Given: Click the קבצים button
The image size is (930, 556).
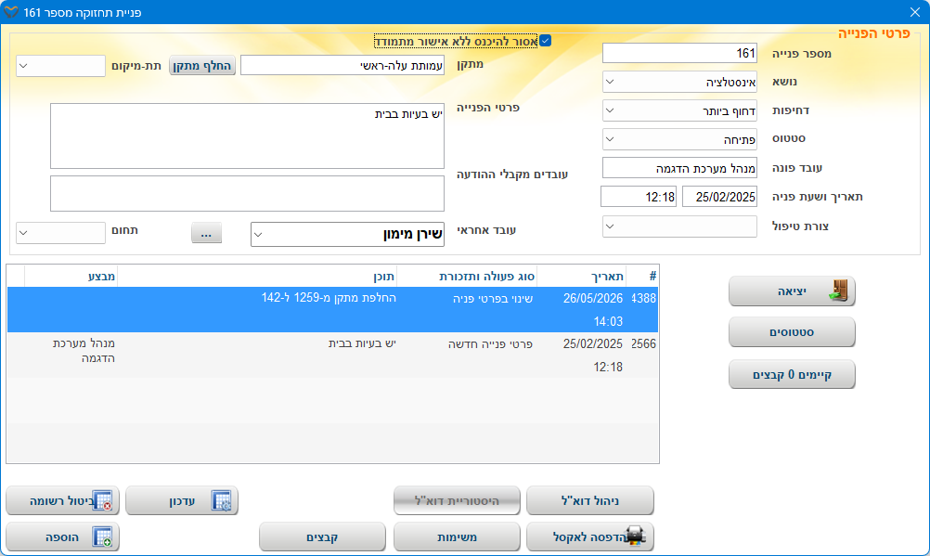Looking at the screenshot, I should pos(322,537).
